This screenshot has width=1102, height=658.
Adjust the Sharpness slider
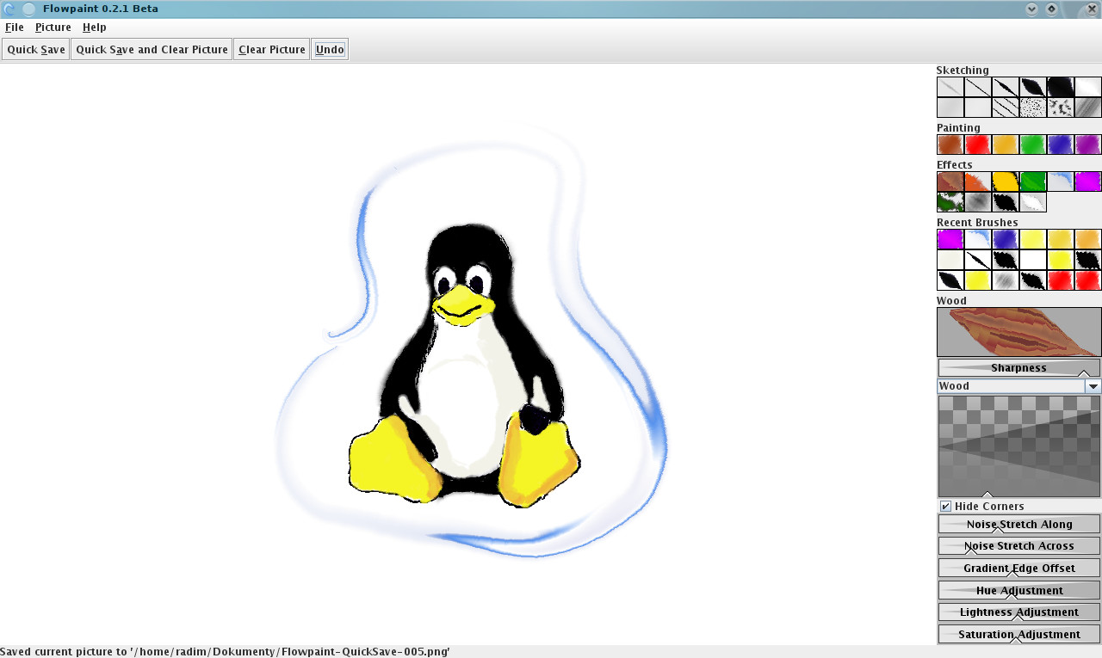click(x=1019, y=368)
